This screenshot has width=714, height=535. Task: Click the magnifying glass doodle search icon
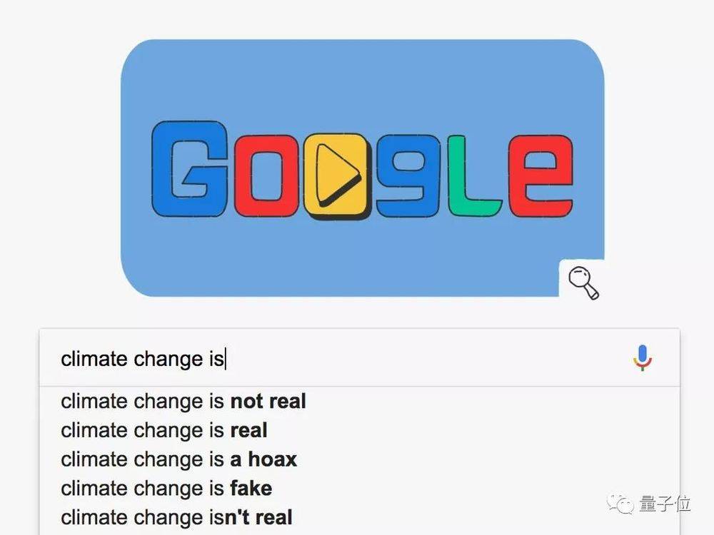point(583,282)
